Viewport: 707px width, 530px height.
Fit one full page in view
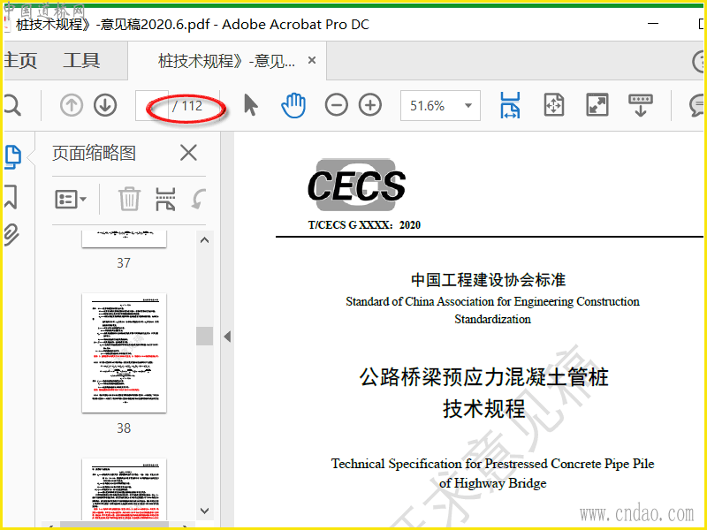(x=554, y=105)
